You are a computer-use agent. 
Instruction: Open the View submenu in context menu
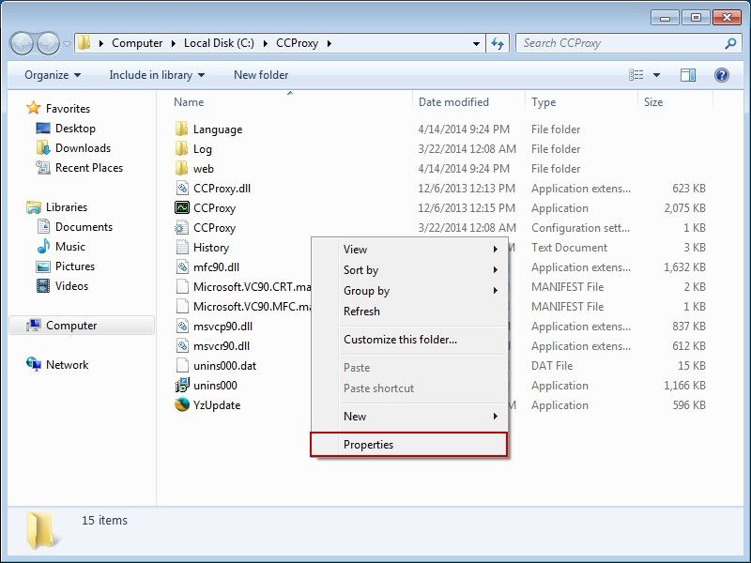click(409, 249)
